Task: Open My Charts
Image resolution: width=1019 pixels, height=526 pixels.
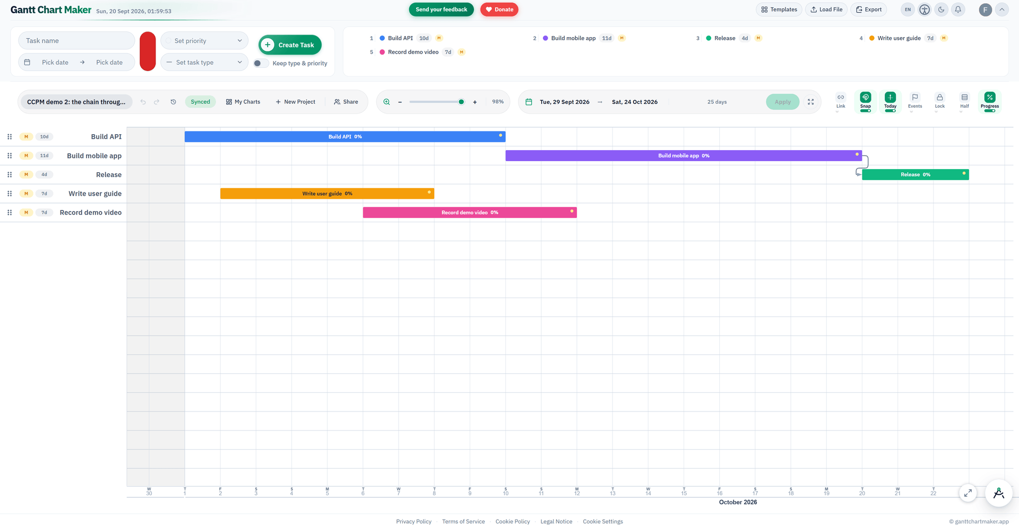Action: pos(243,102)
